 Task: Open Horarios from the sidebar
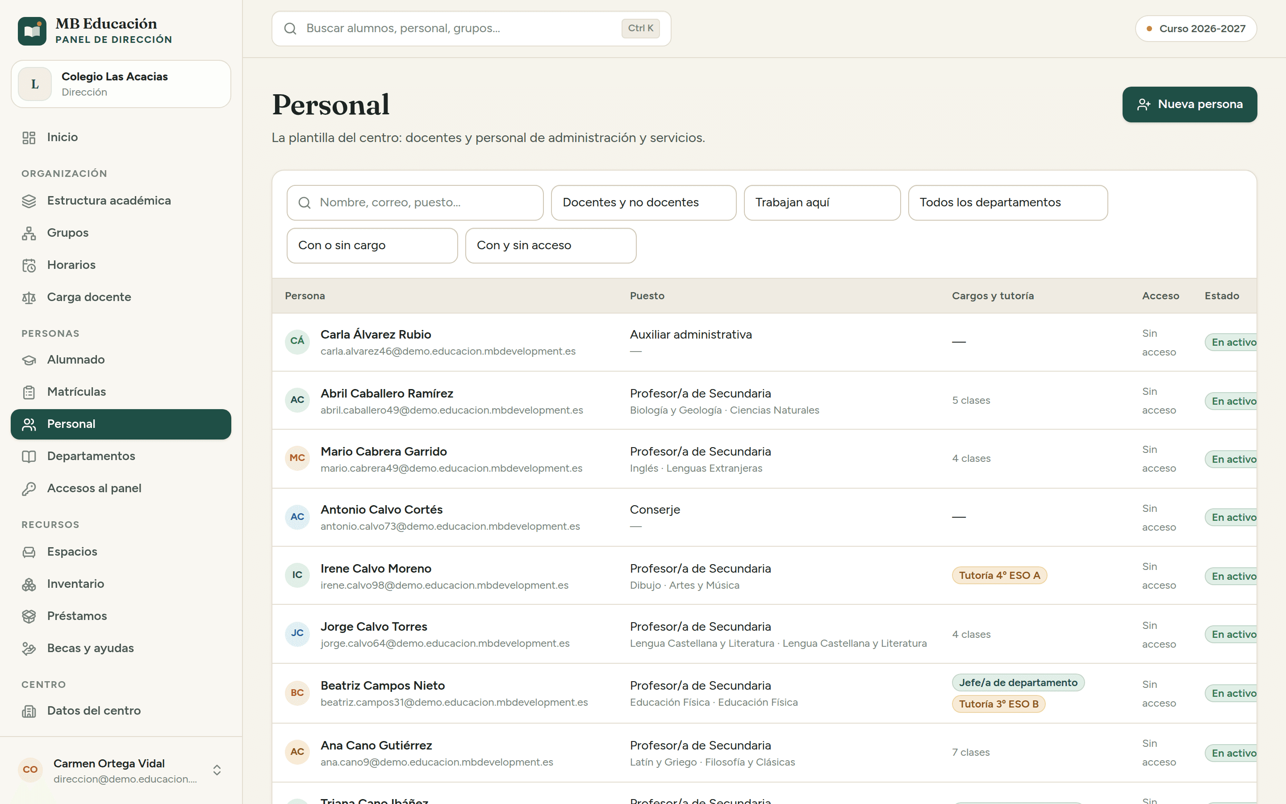121,265
